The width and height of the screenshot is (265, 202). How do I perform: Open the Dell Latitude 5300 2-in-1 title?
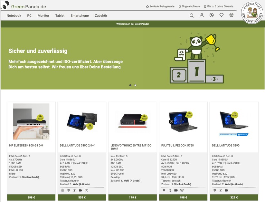78,145
